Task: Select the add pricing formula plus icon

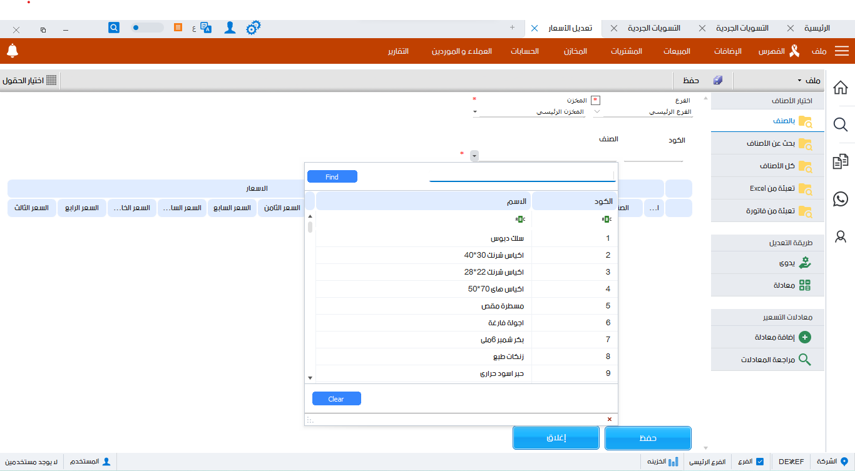Action: coord(805,337)
